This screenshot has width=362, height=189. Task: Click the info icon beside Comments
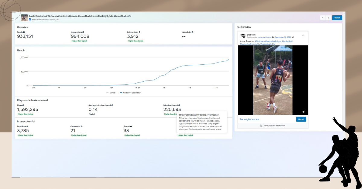(81, 127)
